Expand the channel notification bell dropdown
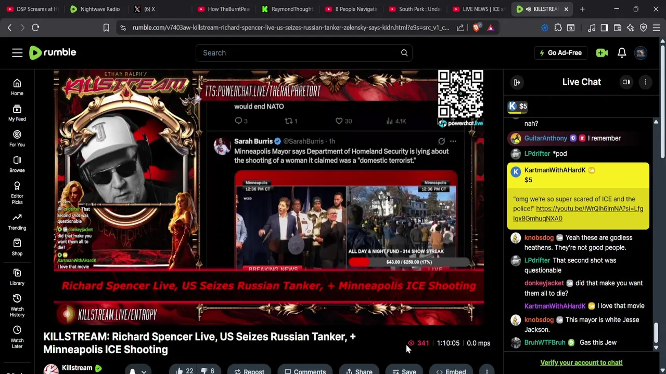This screenshot has width=666, height=374. coord(138,371)
